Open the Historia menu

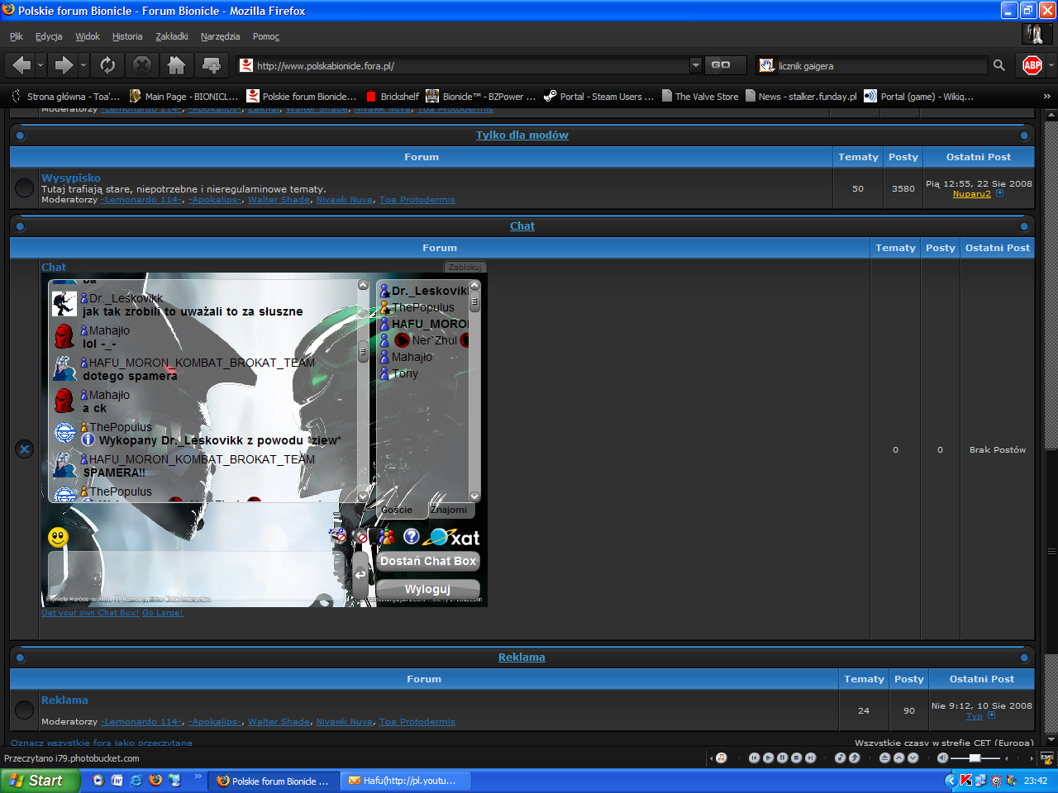(x=127, y=36)
